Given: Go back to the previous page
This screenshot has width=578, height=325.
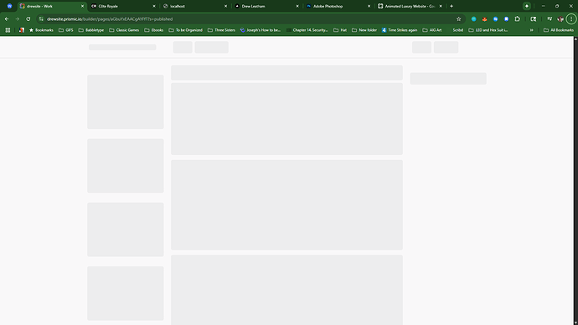Looking at the screenshot, I should [x=7, y=18].
